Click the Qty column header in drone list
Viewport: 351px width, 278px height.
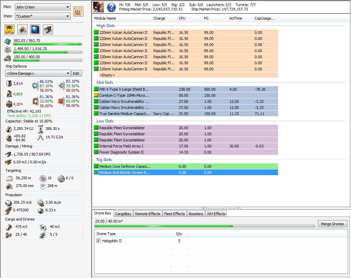(179, 234)
